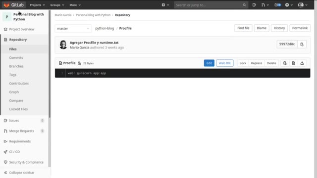
Task: Open the Web IDE
Action: coord(225,63)
